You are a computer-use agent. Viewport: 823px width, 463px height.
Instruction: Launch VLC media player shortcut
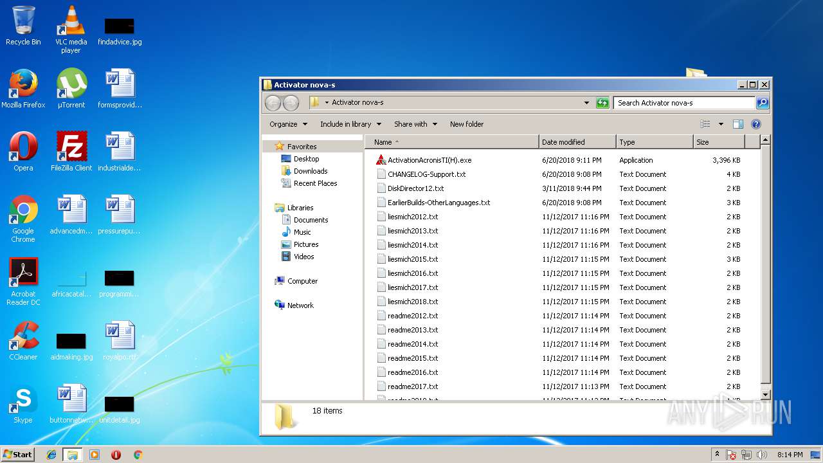[71, 30]
